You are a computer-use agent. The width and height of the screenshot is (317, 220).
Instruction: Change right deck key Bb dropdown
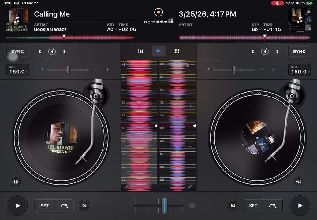pos(256,29)
